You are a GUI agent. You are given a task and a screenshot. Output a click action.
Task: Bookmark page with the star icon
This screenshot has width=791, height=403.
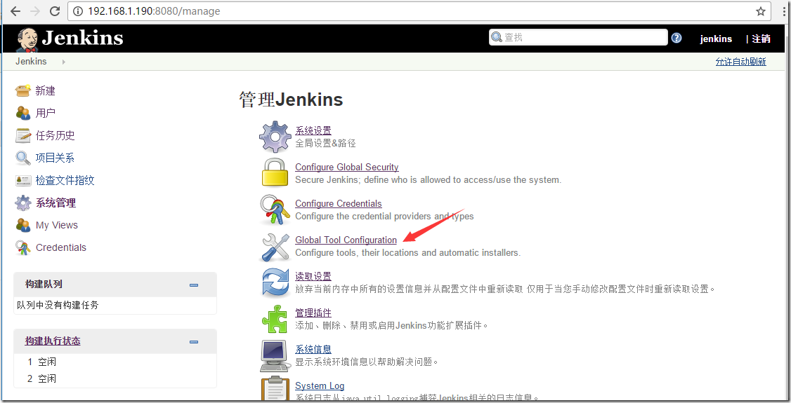[761, 11]
